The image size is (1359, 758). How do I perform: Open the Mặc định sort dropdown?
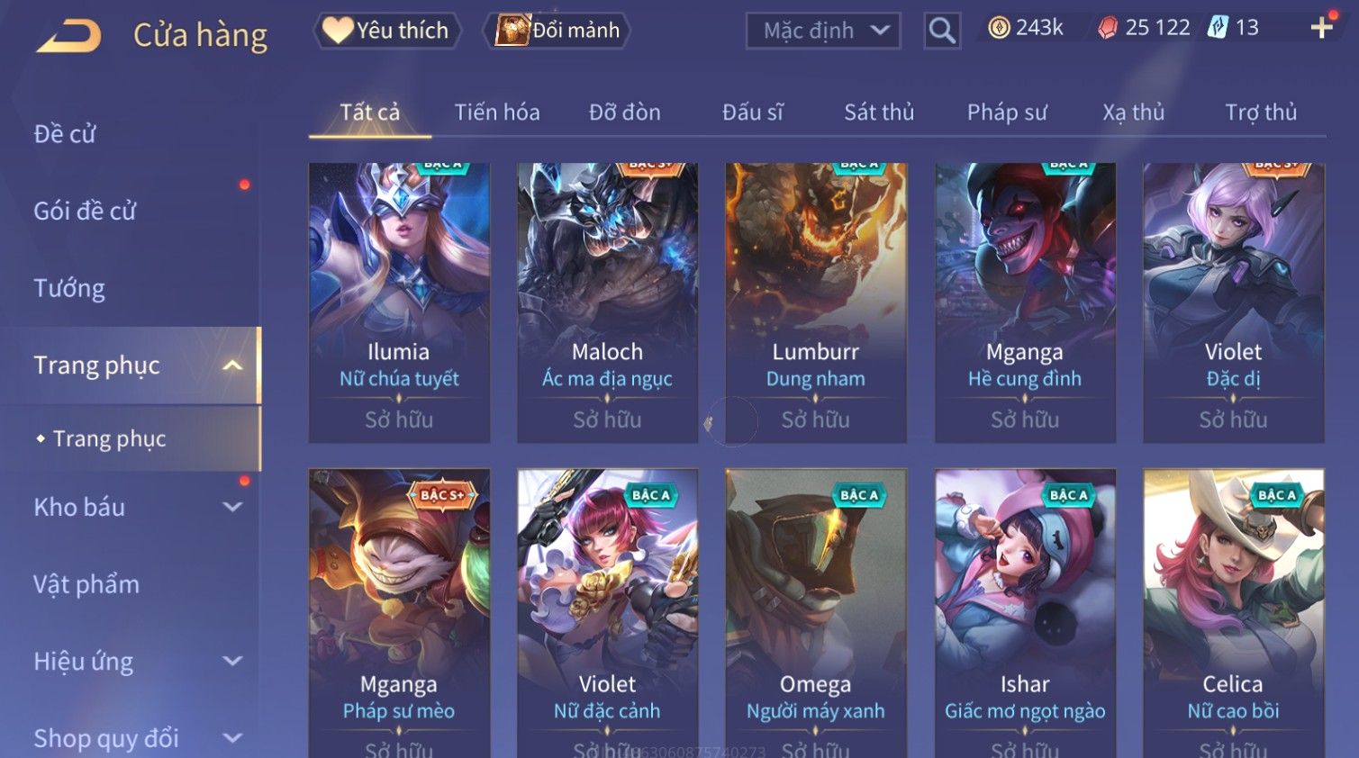coord(823,31)
